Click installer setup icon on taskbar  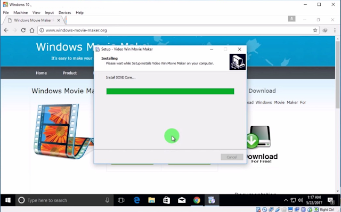(212, 200)
